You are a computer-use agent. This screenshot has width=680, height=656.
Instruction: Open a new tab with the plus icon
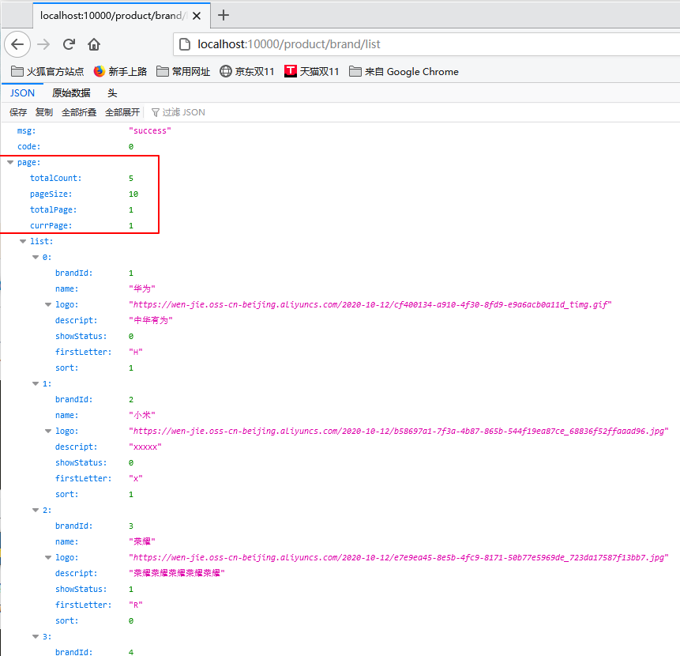pos(224,16)
